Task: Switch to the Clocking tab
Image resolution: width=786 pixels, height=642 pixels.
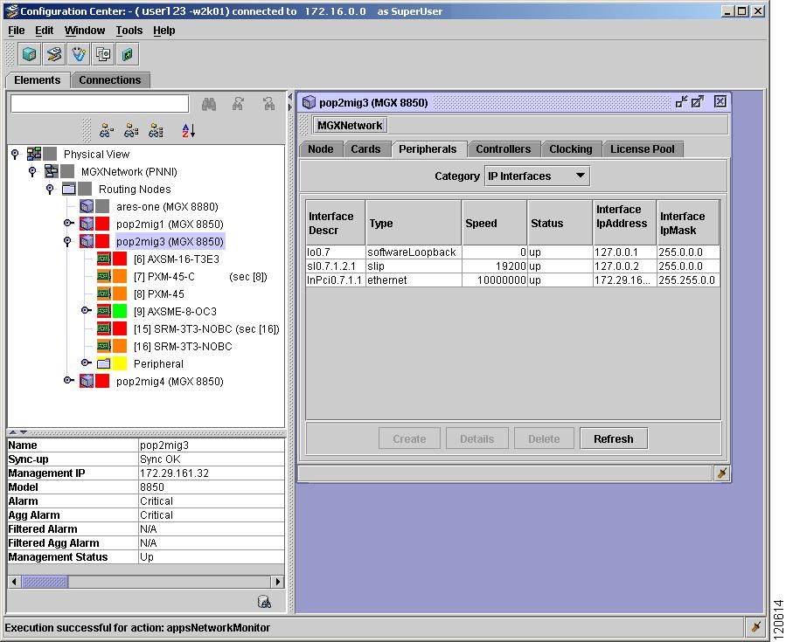Action: tap(571, 149)
